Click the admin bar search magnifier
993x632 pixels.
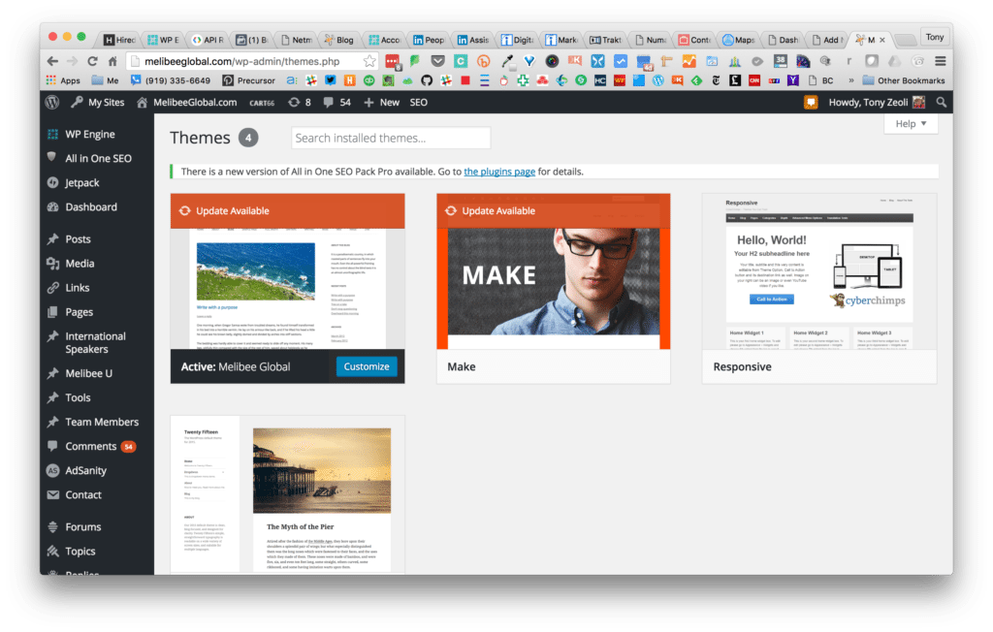[x=941, y=102]
